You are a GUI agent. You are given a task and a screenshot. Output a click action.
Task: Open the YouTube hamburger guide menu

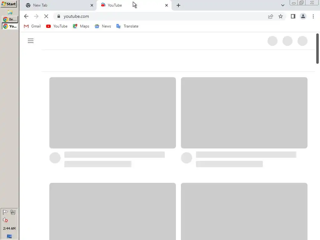click(x=31, y=41)
